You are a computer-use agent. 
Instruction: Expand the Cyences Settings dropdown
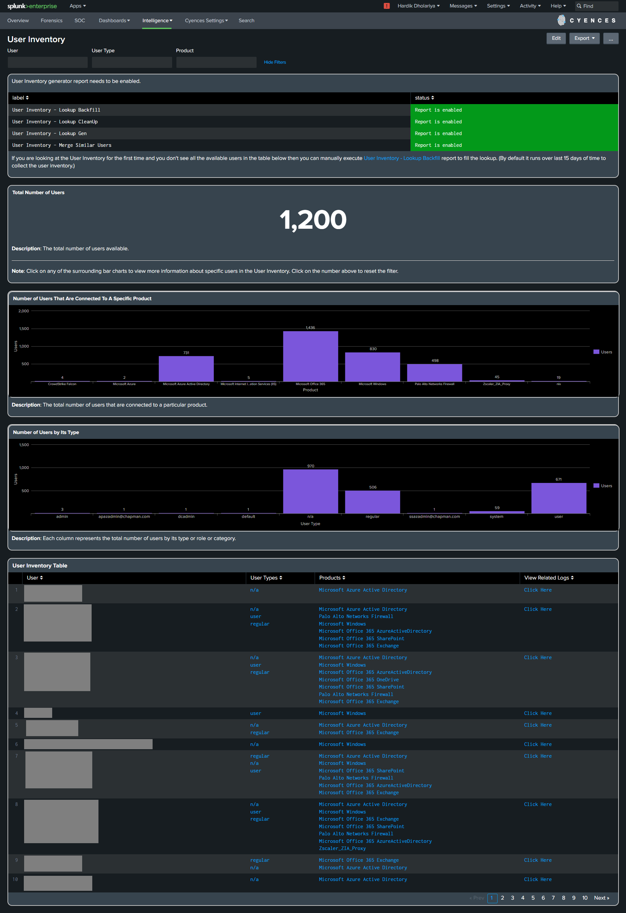(206, 21)
